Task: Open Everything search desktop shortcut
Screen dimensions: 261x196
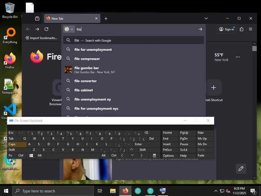Action: (10, 35)
